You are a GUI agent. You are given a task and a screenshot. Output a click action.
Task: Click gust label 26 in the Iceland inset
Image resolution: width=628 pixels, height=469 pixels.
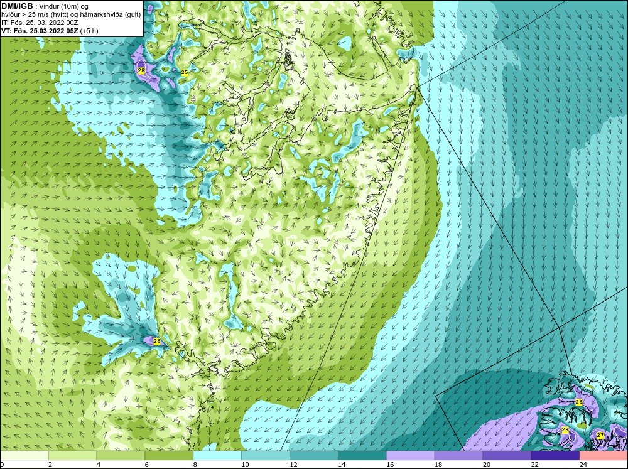tap(579, 402)
